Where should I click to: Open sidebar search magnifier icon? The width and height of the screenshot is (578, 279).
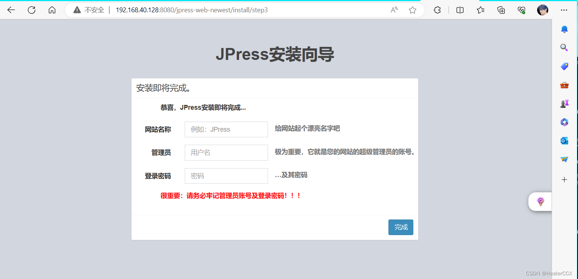(564, 48)
